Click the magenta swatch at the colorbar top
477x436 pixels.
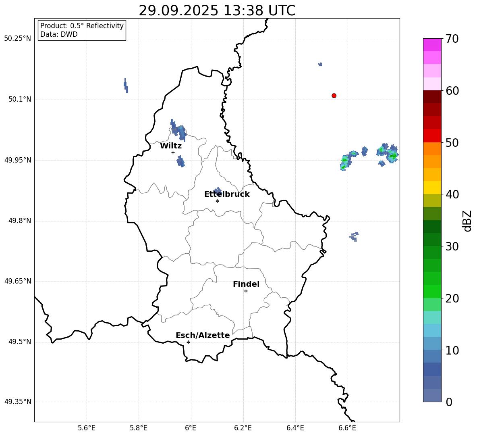pyautogui.click(x=432, y=45)
